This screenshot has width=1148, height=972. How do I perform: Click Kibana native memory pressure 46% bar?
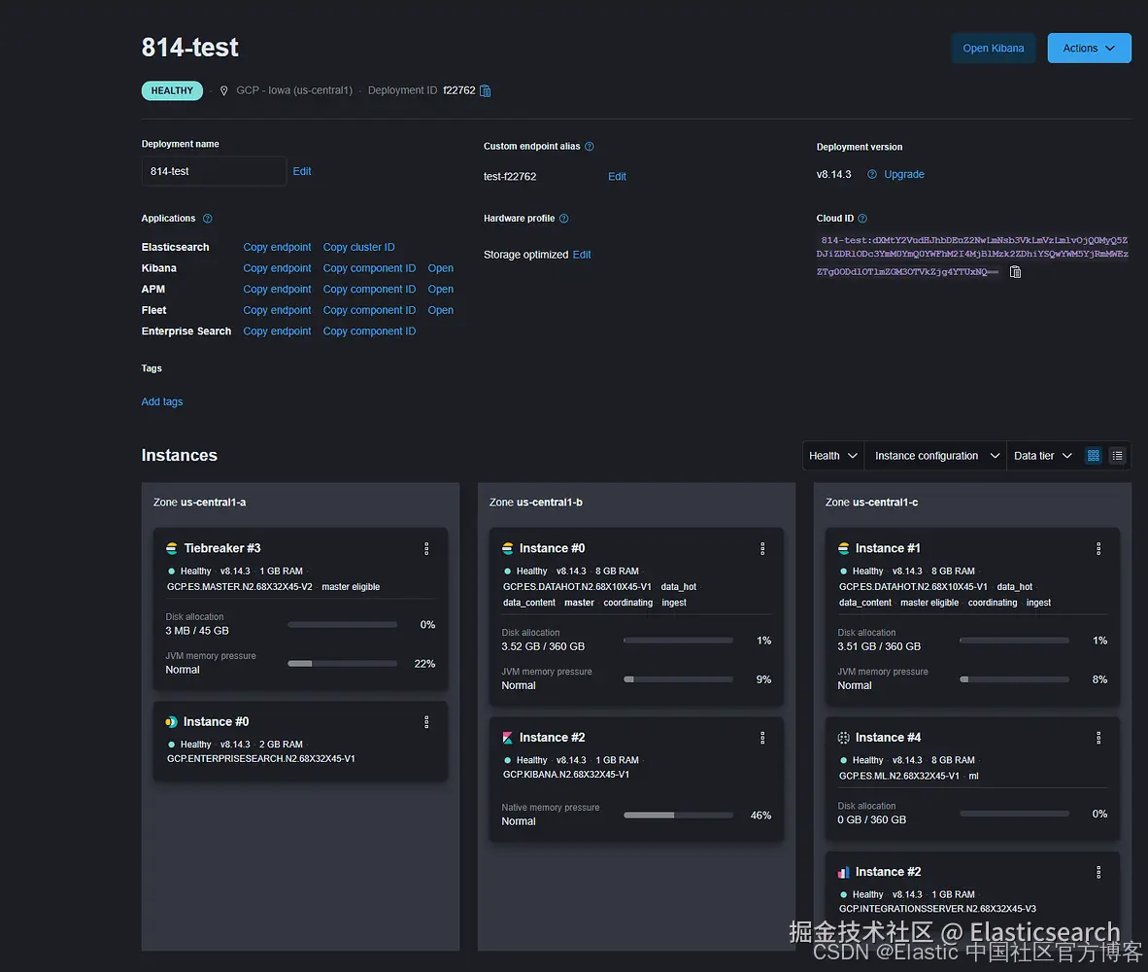678,816
